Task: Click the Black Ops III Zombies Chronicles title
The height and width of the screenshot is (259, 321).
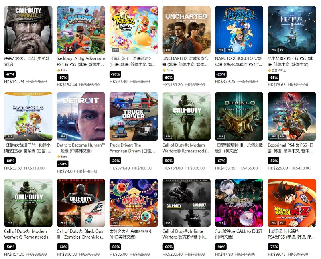Action: tap(81, 234)
